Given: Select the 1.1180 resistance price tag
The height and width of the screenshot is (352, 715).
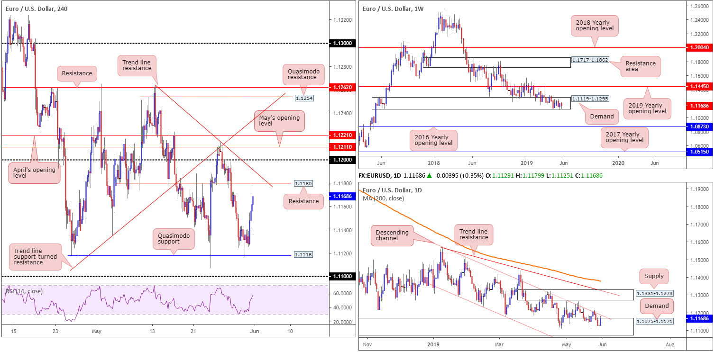Looking at the screenshot, I should 302,183.
